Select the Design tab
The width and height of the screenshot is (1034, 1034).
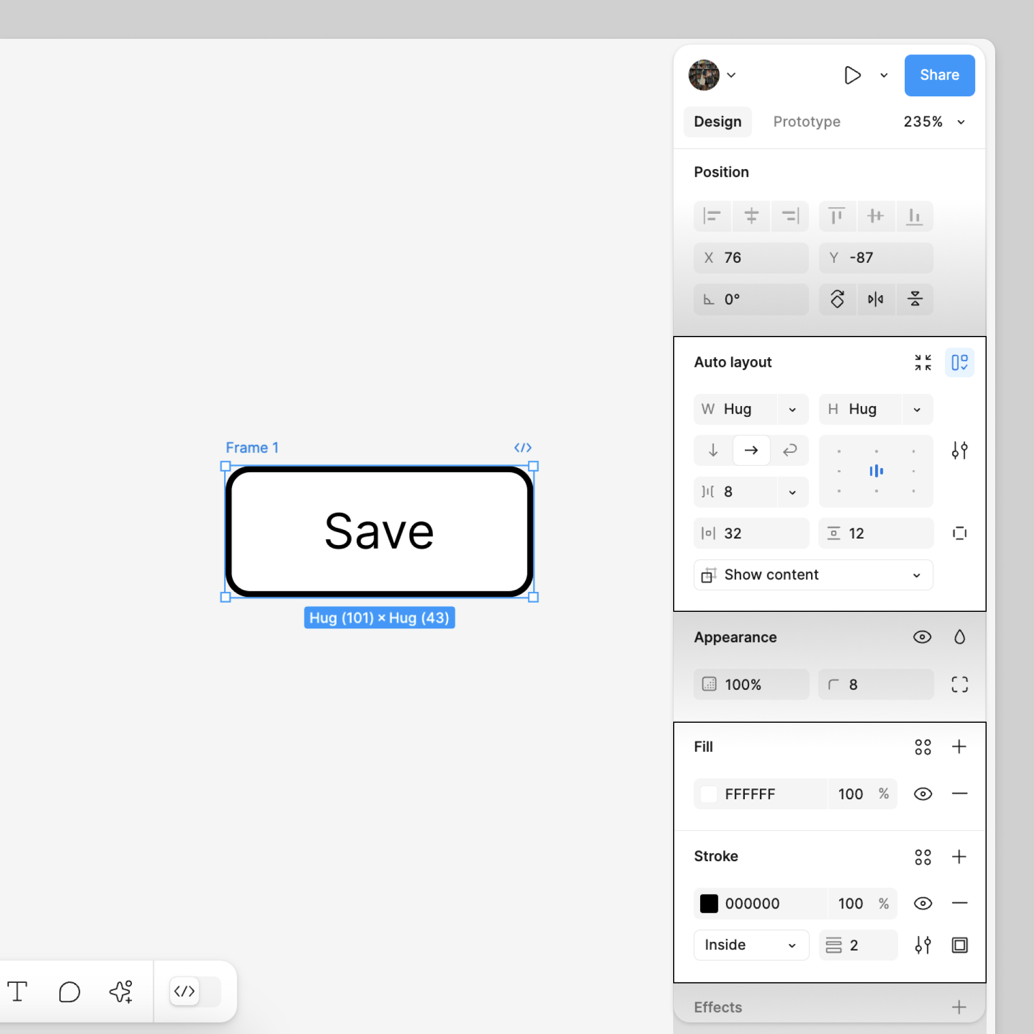(x=717, y=121)
